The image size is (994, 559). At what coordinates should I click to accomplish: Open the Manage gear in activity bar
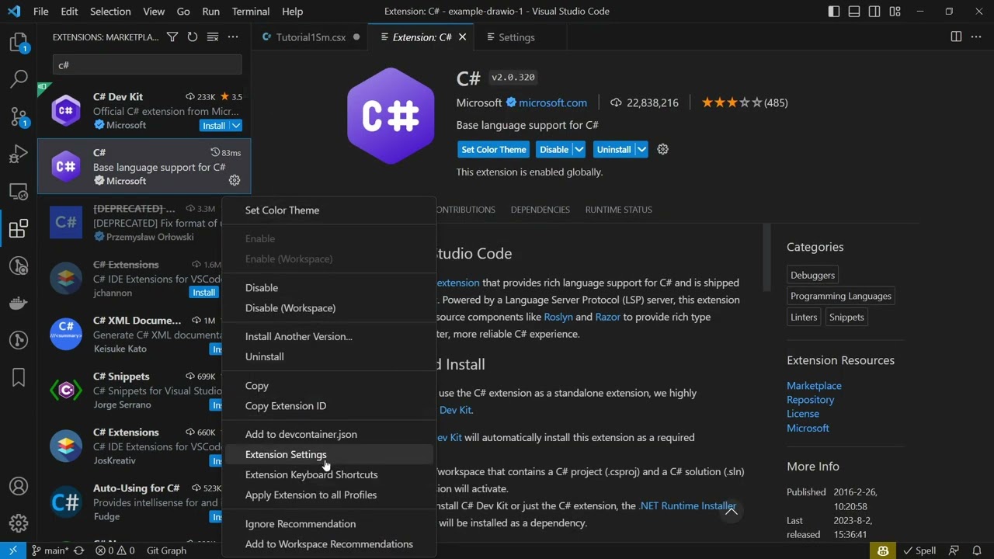click(19, 523)
